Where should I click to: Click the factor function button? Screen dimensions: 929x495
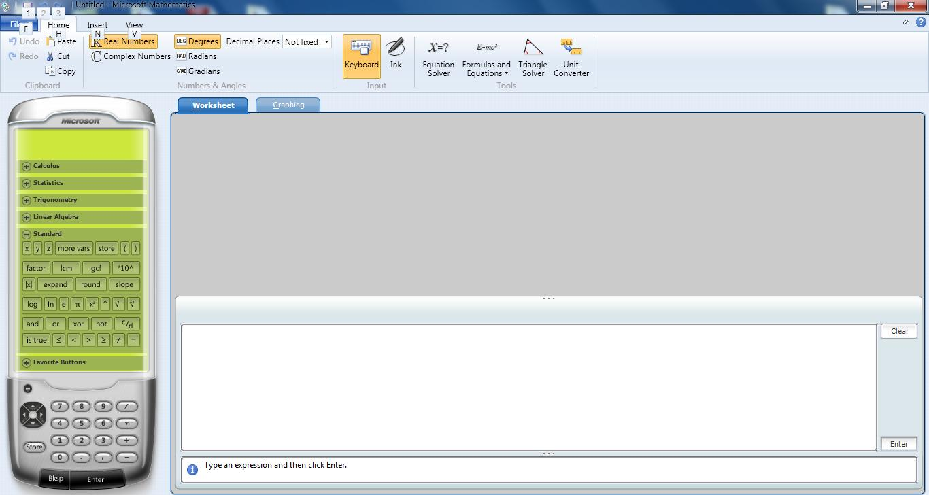pos(36,268)
